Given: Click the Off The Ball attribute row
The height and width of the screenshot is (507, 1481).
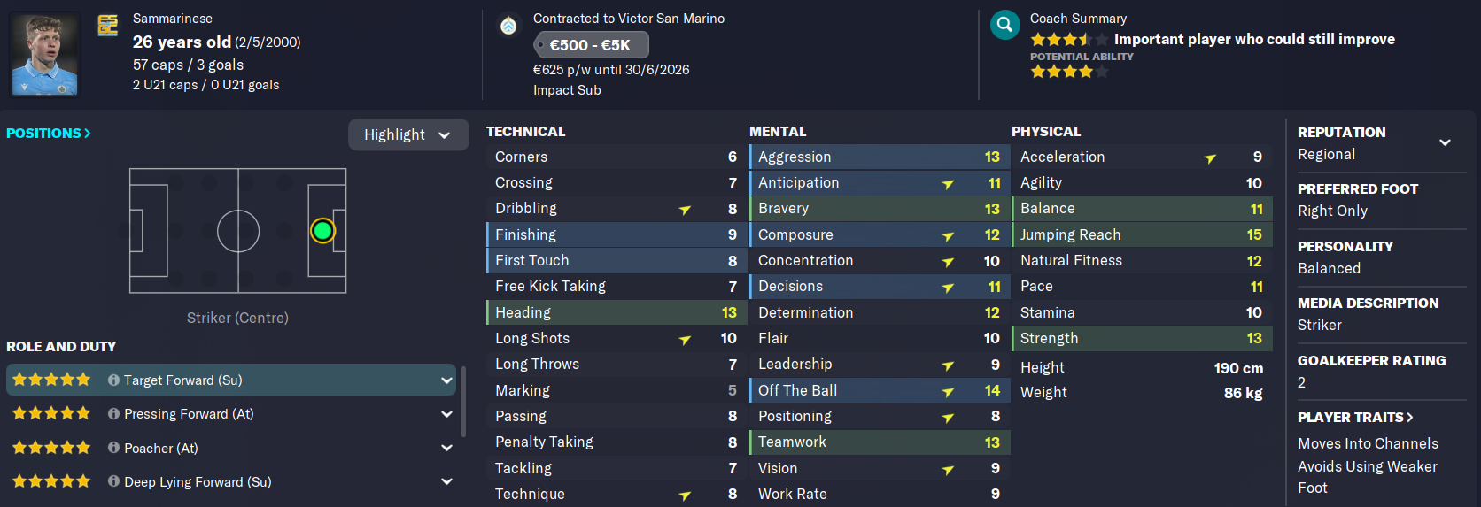Looking at the screenshot, I should (879, 390).
